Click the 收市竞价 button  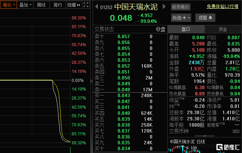click(180, 7)
